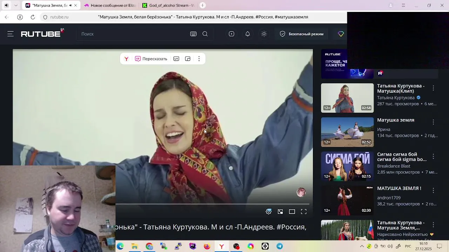Open the on-screen keyboard in search
This screenshot has width=449, height=252.
(193, 34)
